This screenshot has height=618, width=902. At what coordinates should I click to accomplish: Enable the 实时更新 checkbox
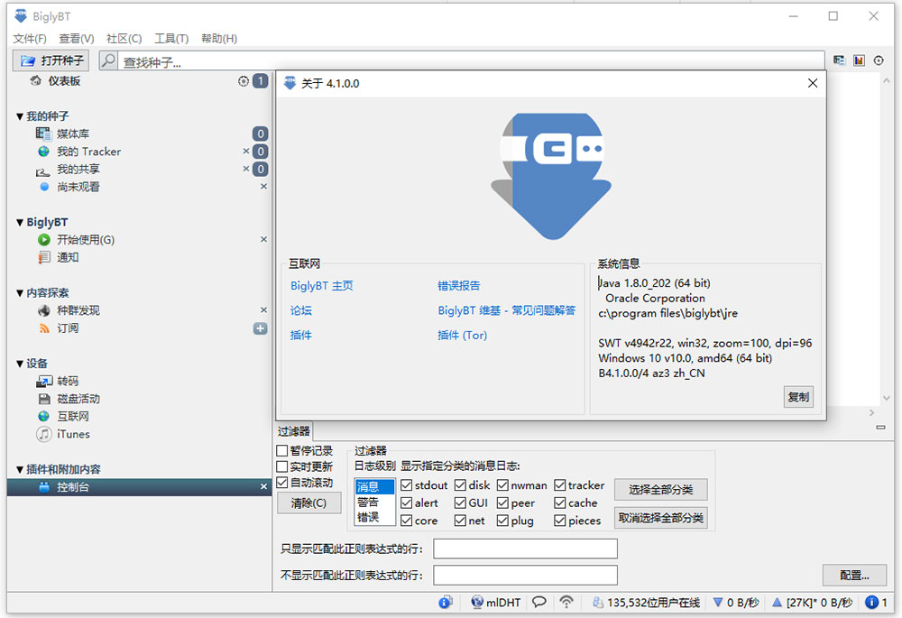pos(282,466)
